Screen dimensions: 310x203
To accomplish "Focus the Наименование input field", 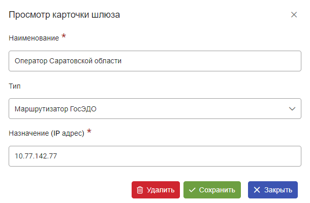I will click(x=155, y=61).
